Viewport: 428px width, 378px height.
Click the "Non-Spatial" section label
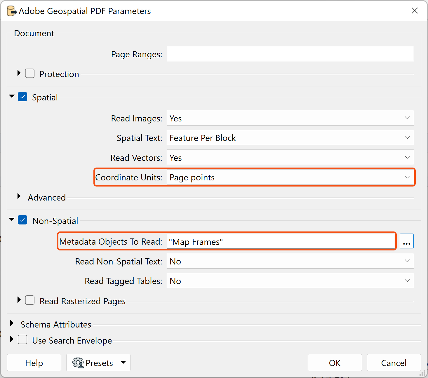[55, 221]
